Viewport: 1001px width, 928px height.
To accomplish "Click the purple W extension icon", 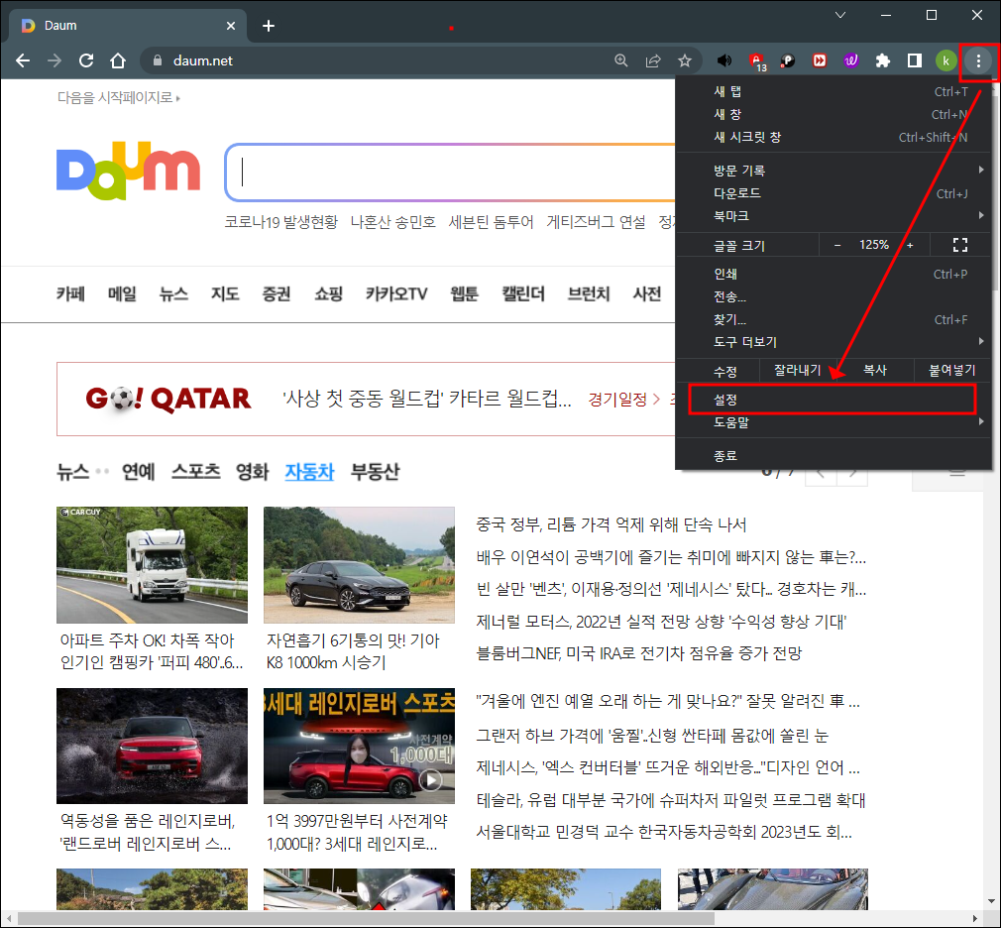I will point(851,60).
